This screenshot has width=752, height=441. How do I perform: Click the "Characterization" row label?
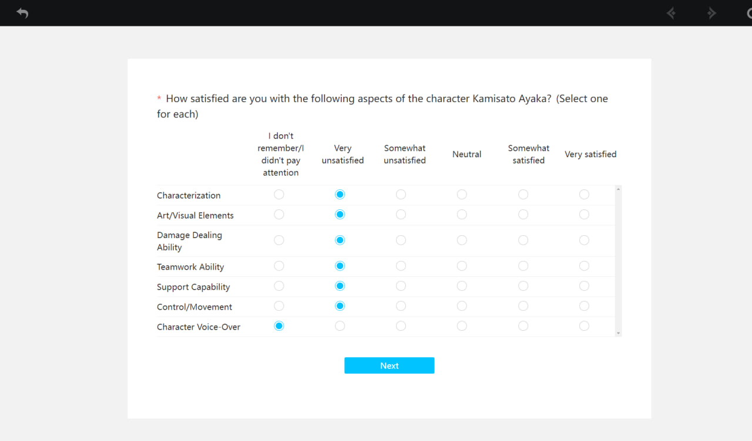pyautogui.click(x=189, y=195)
